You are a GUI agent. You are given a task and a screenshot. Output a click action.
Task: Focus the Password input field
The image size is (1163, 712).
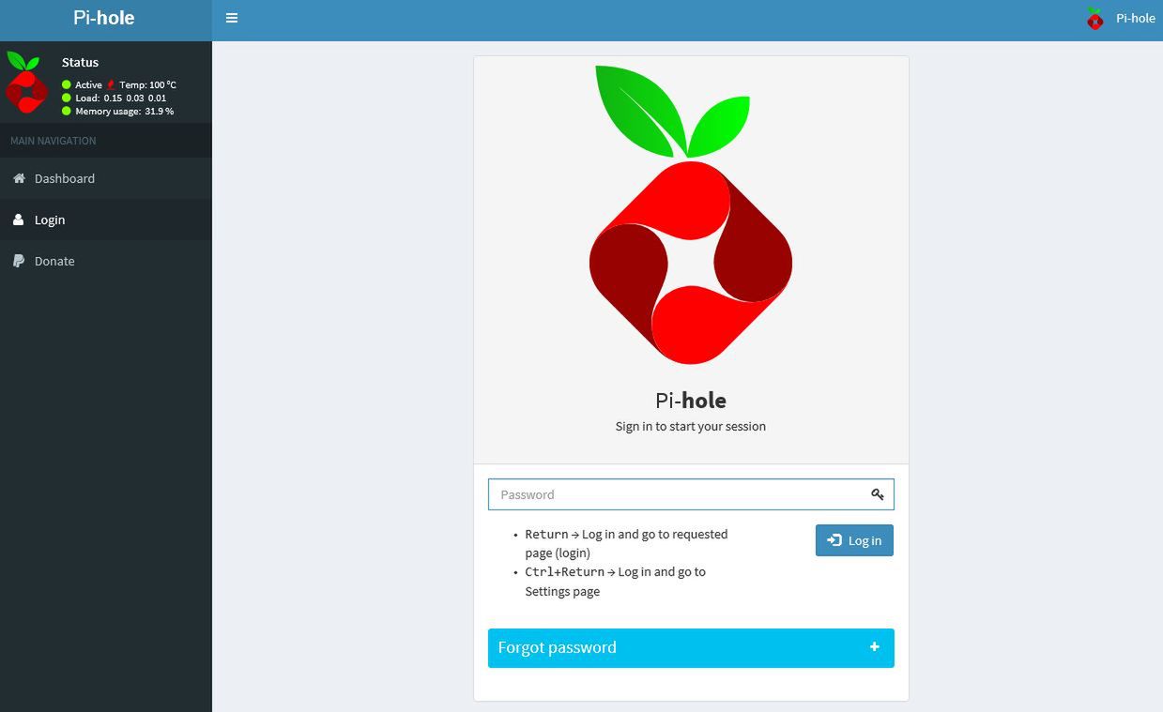691,494
